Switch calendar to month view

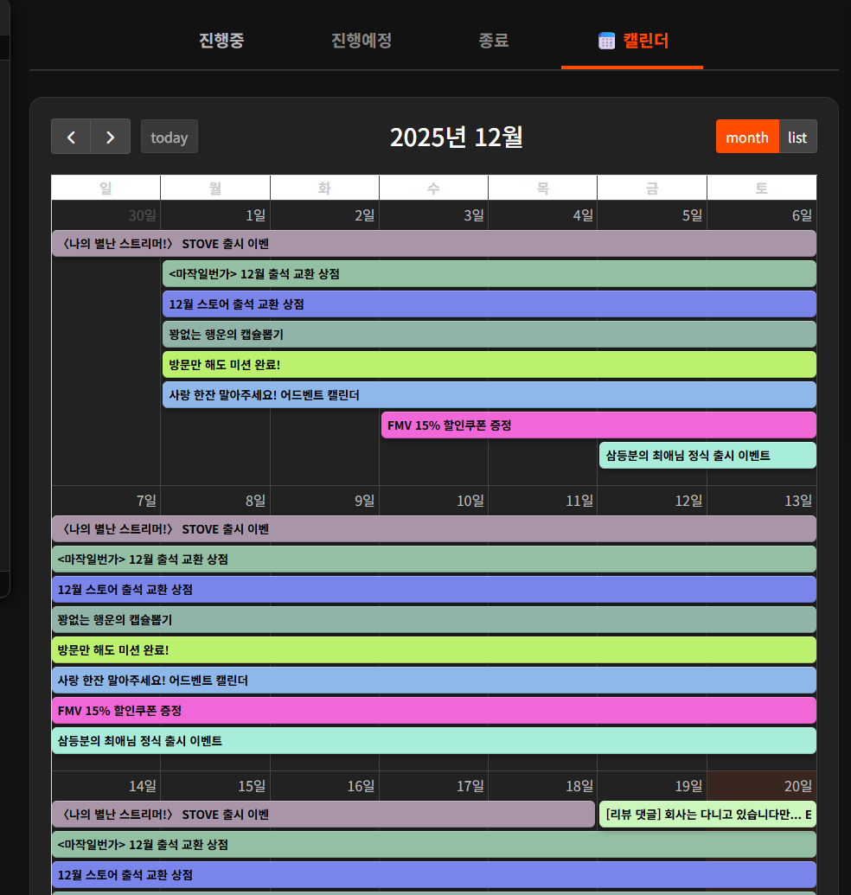click(x=747, y=137)
